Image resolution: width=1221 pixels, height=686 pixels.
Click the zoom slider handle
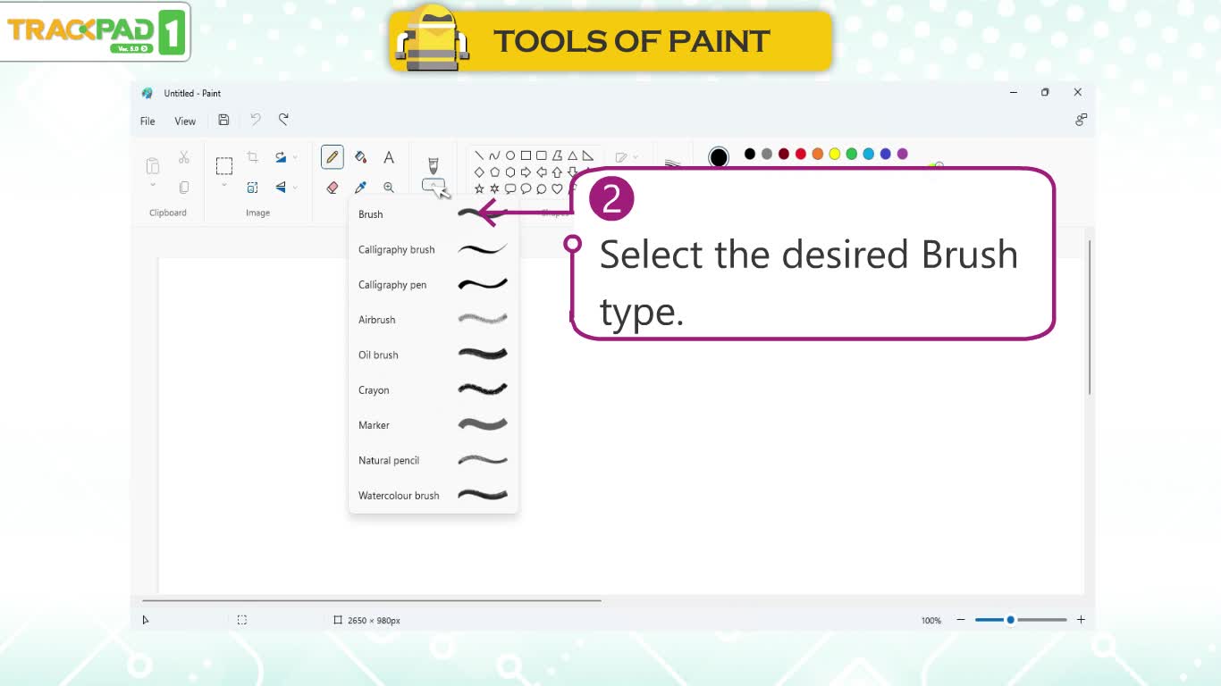click(x=1010, y=620)
